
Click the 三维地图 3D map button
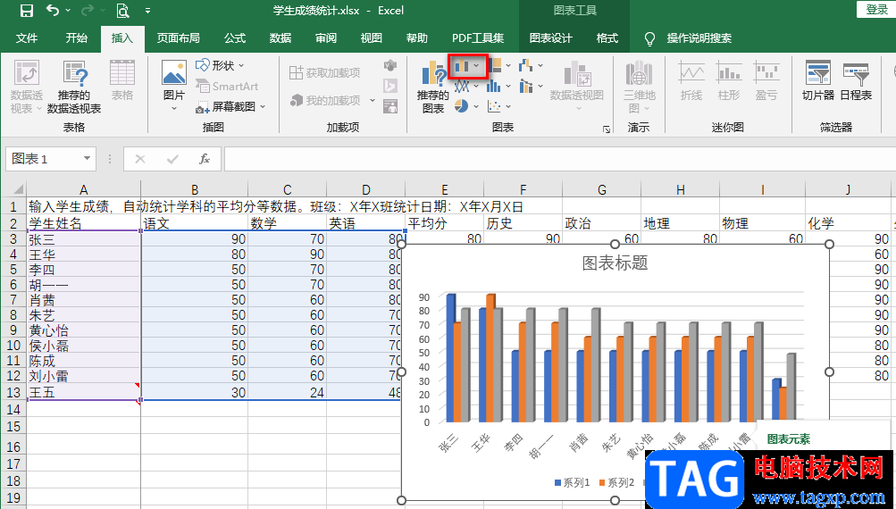point(639,87)
